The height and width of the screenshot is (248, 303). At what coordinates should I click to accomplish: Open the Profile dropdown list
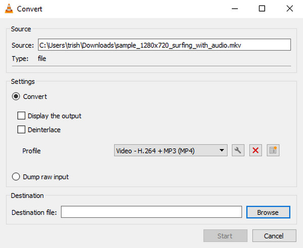pos(171,150)
